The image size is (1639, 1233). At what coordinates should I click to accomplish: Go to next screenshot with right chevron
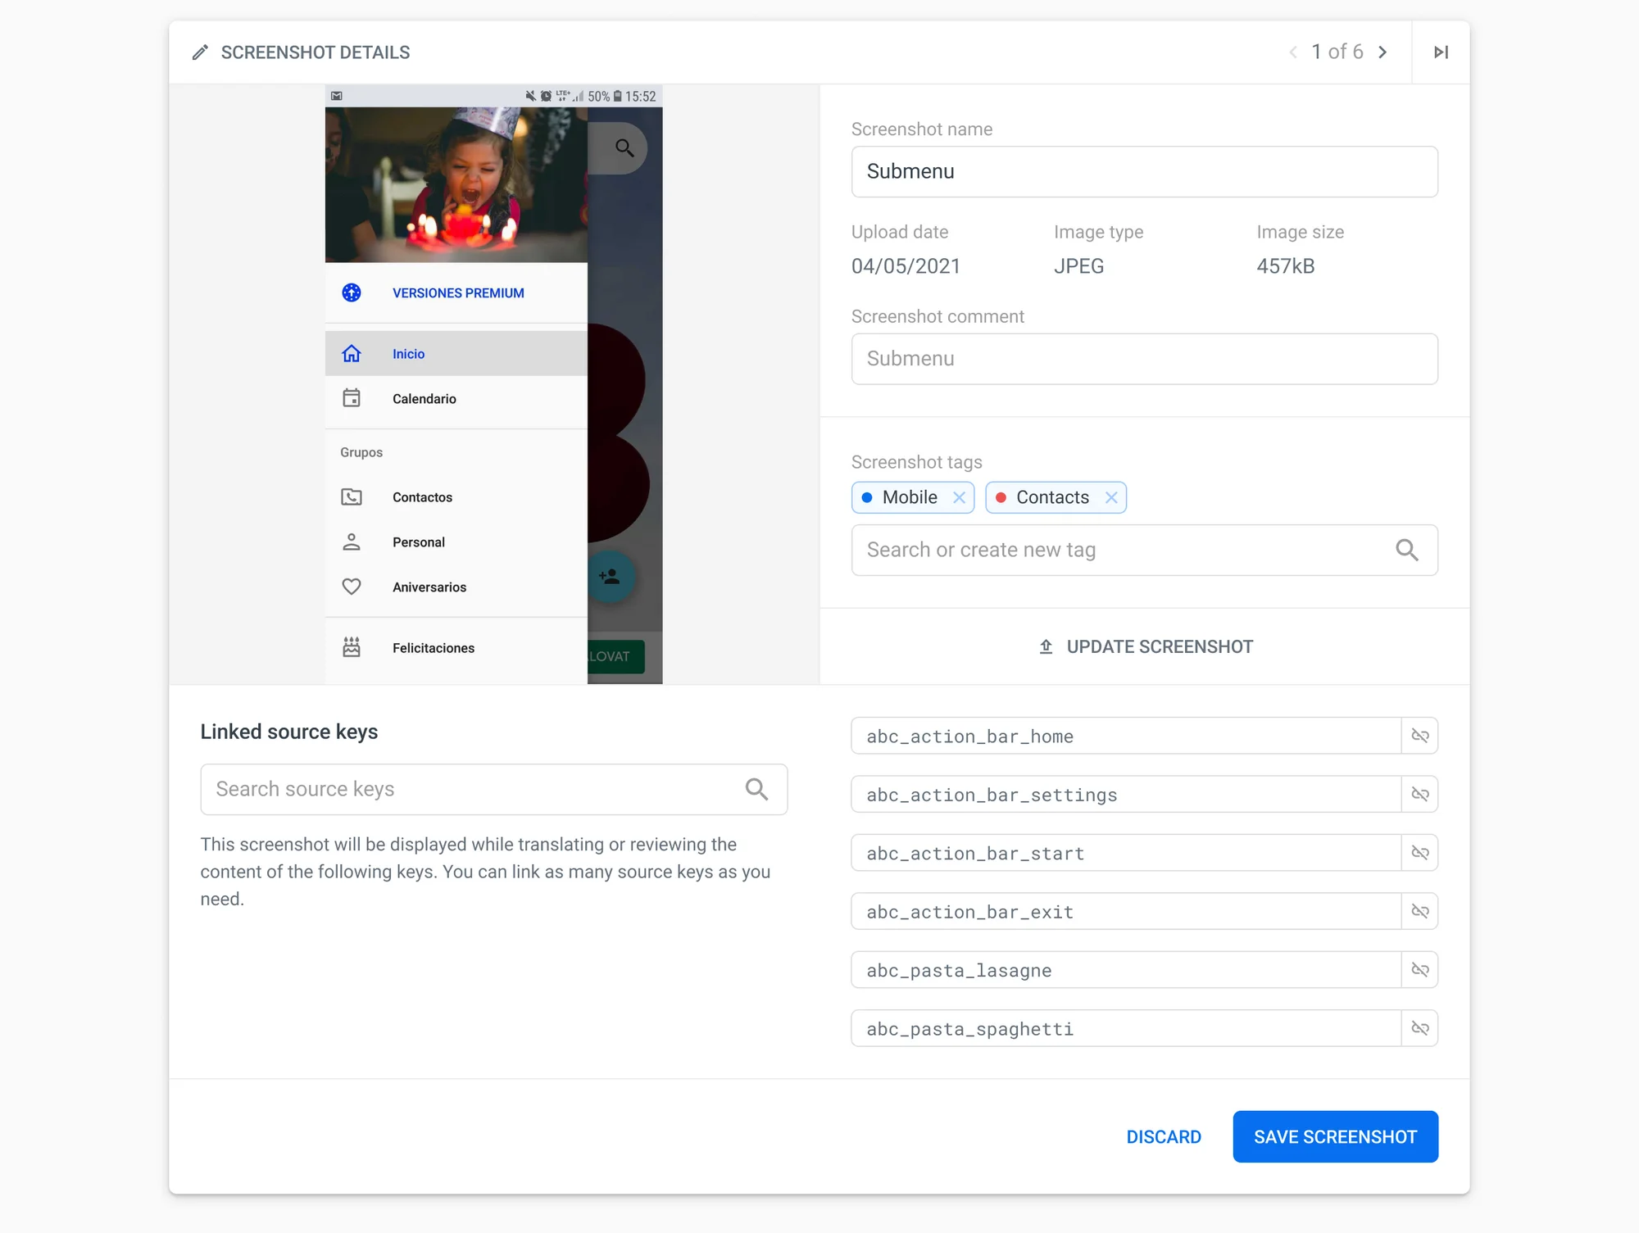[x=1383, y=52]
